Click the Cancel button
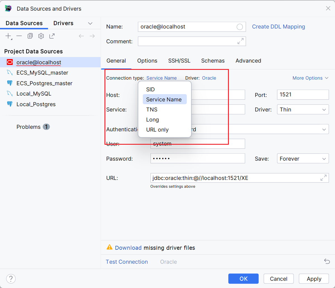The height and width of the screenshot is (288, 335). pyautogui.click(x=279, y=279)
